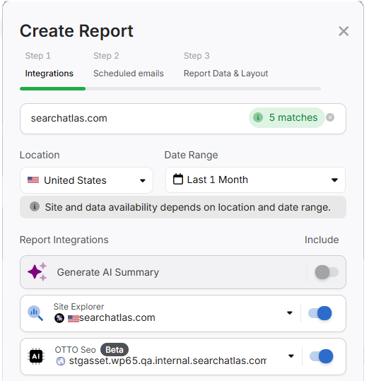Click the calendar icon in Date Range

(x=178, y=180)
